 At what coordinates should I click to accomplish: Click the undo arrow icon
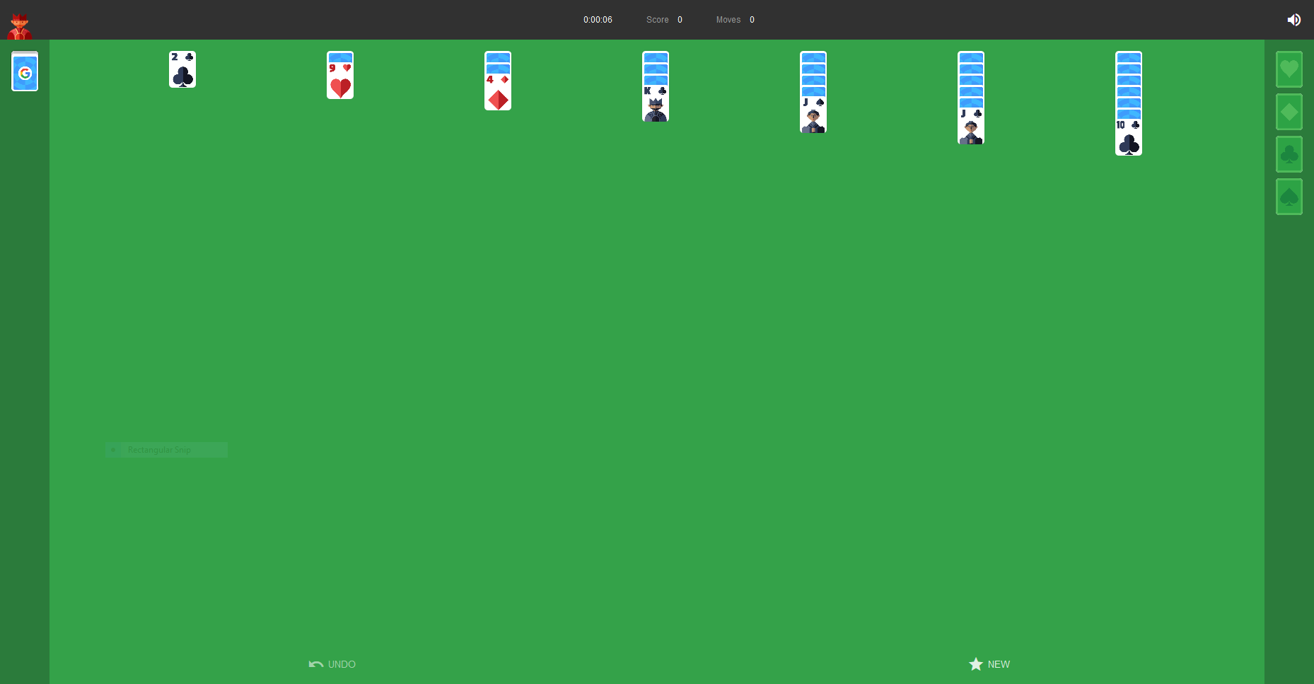316,664
